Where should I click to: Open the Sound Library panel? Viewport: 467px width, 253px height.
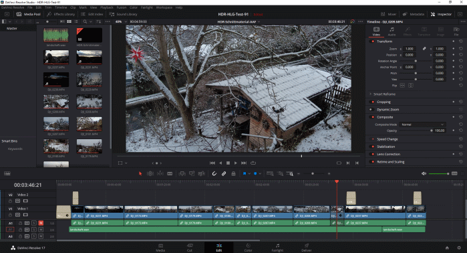tap(123, 14)
